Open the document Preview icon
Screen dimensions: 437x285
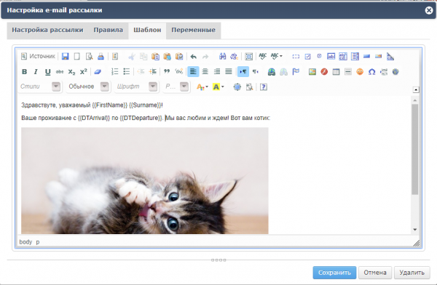point(89,57)
